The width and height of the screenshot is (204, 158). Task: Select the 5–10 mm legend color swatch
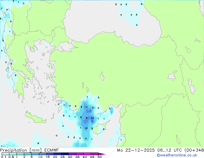point(35,154)
